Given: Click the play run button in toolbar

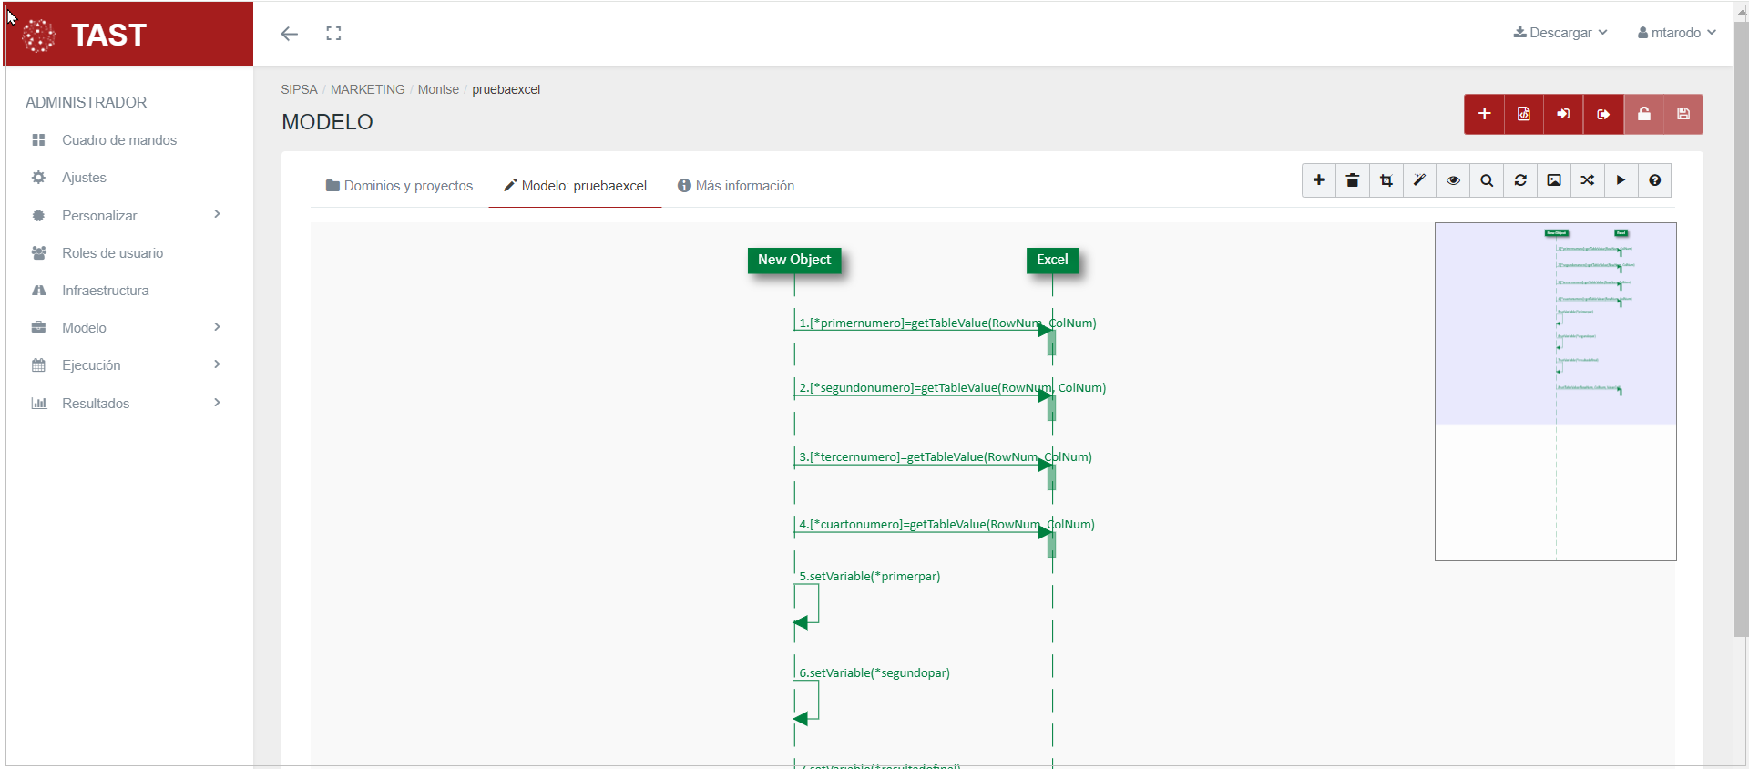Looking at the screenshot, I should [x=1621, y=180].
